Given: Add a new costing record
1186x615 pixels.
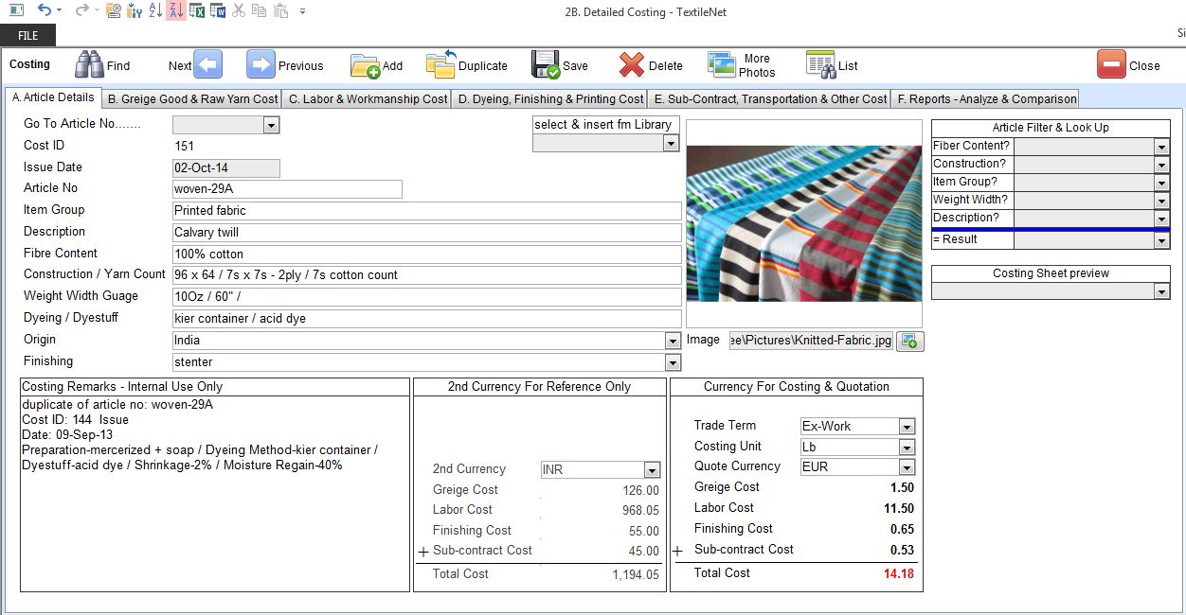Looking at the screenshot, I should coord(365,65).
